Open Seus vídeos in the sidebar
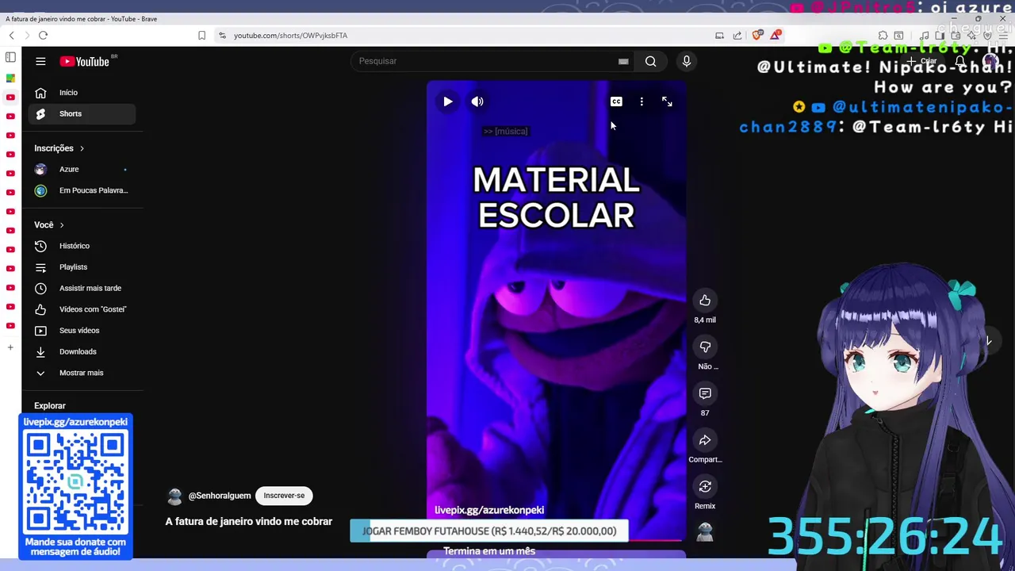The height and width of the screenshot is (571, 1015). 82,330
